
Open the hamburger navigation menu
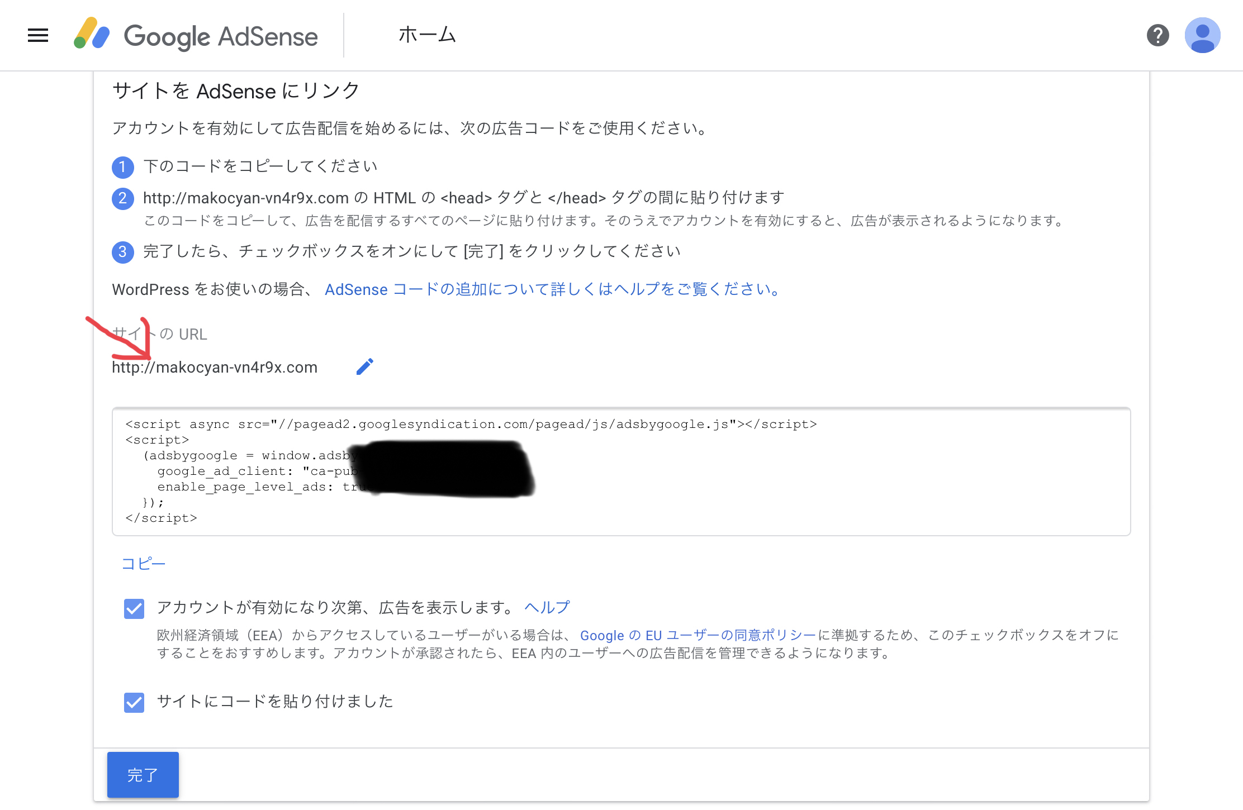point(38,36)
